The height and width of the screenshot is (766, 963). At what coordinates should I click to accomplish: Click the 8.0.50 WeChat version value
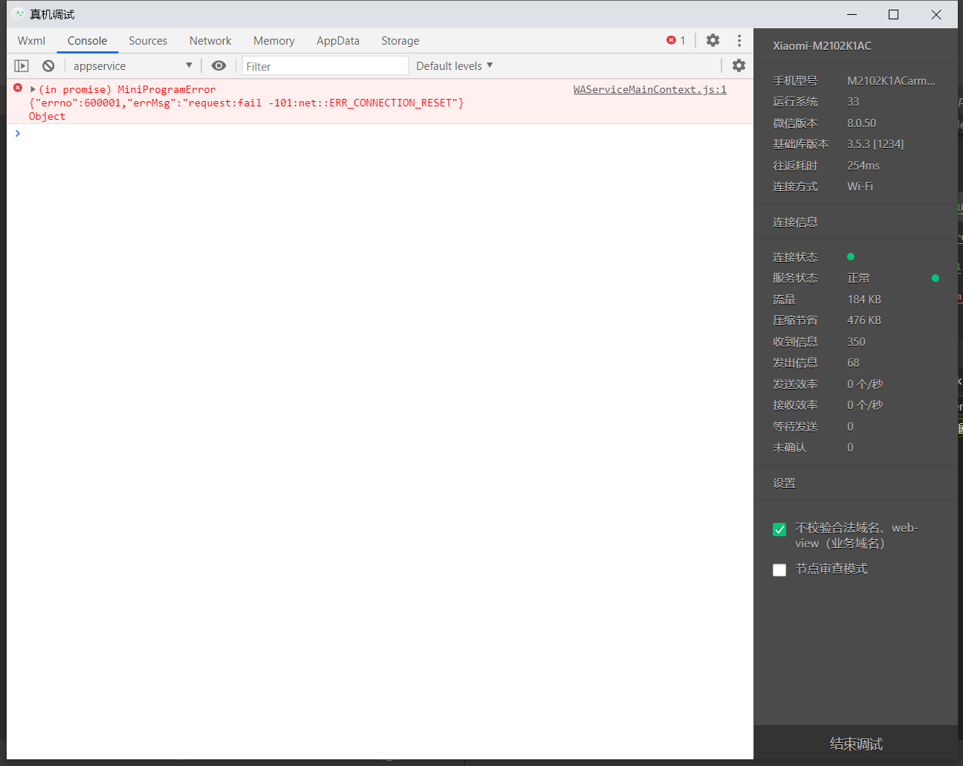pyautogui.click(x=861, y=123)
